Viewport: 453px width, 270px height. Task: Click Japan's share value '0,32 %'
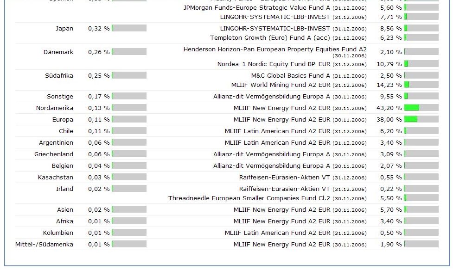click(99, 29)
